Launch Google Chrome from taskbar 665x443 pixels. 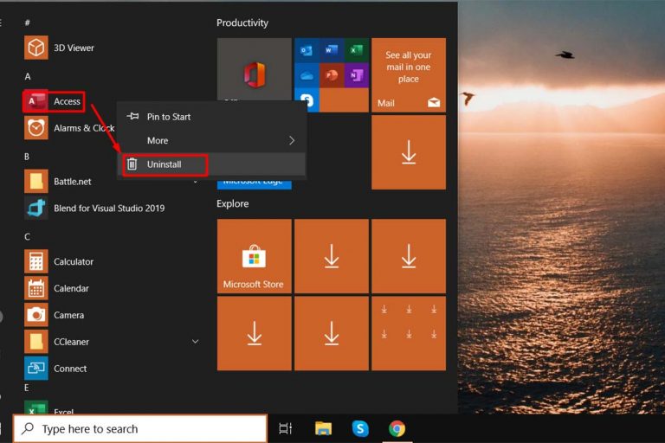point(397,428)
